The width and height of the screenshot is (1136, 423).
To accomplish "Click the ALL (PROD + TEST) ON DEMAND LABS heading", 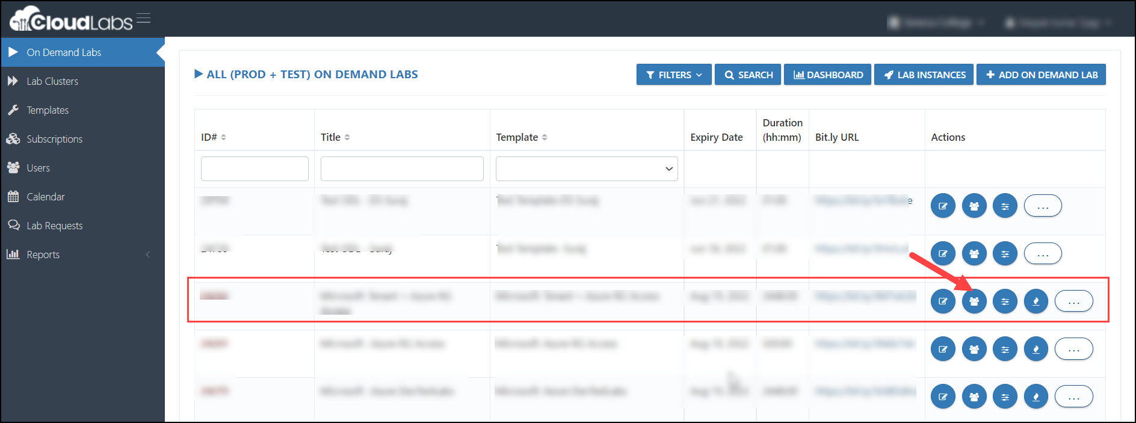I will coord(312,74).
